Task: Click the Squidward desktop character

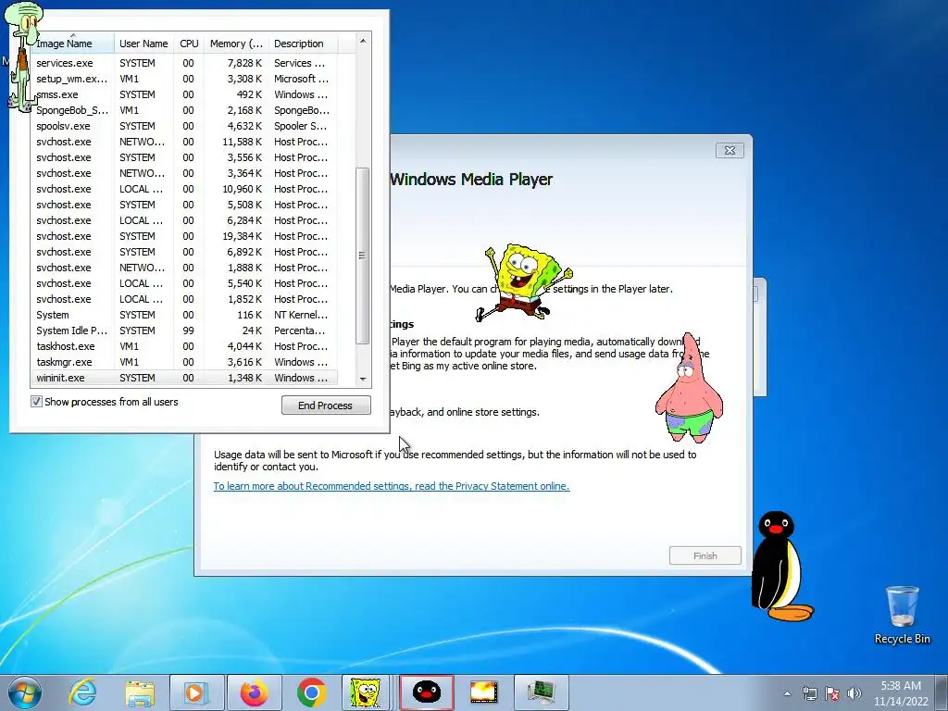Action: [23, 56]
